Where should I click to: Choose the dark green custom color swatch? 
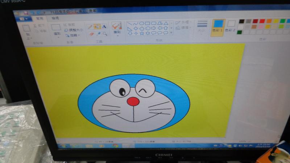(x=239, y=32)
